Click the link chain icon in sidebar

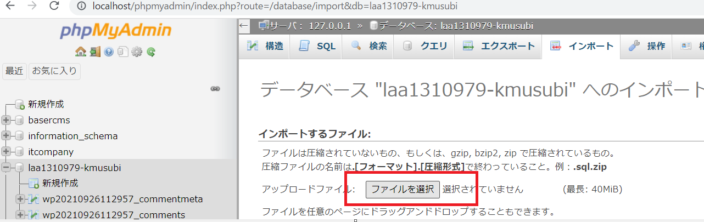pos(215,88)
